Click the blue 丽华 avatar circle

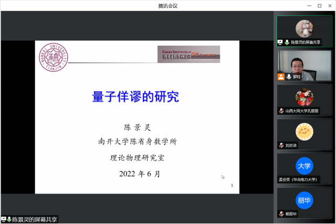pos(304,200)
